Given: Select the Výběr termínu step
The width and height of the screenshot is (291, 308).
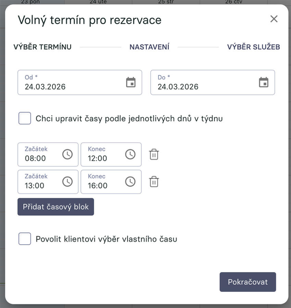Looking at the screenshot, I should [42, 47].
